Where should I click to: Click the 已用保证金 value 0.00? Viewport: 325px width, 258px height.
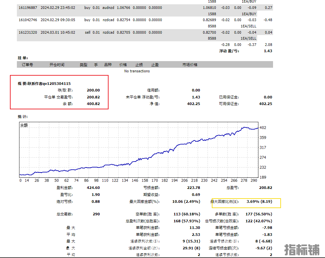click(x=268, y=97)
